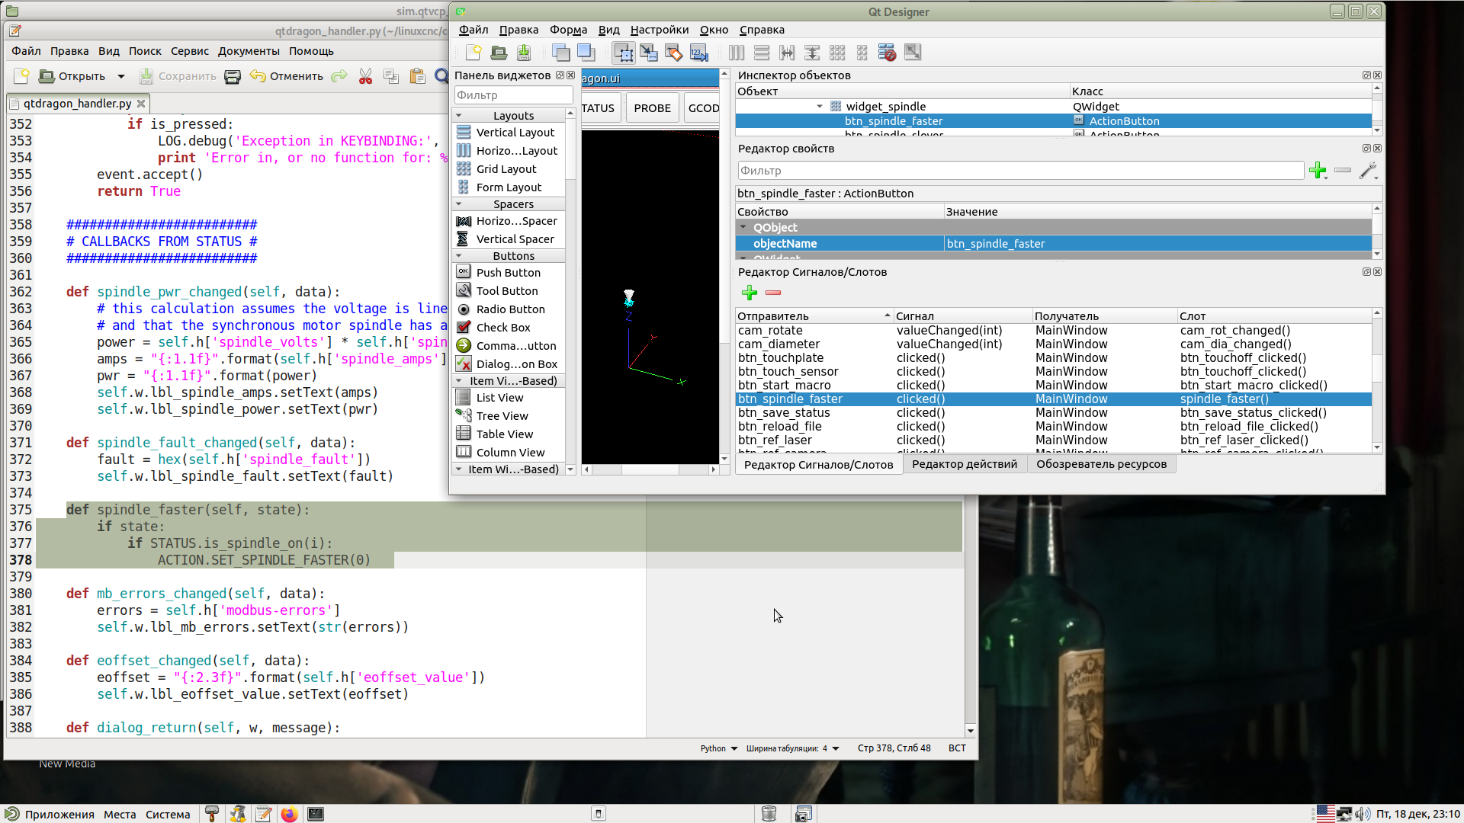Viewport: 1464px width, 823px height.
Task: Collapse the Buttons category in Widget Box
Action: click(459, 256)
